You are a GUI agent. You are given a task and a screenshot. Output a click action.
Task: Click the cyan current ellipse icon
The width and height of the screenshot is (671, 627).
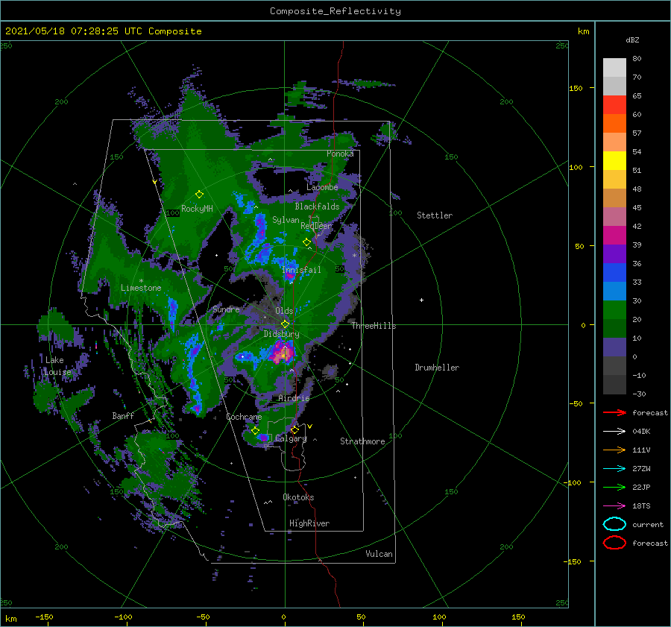pos(614,524)
